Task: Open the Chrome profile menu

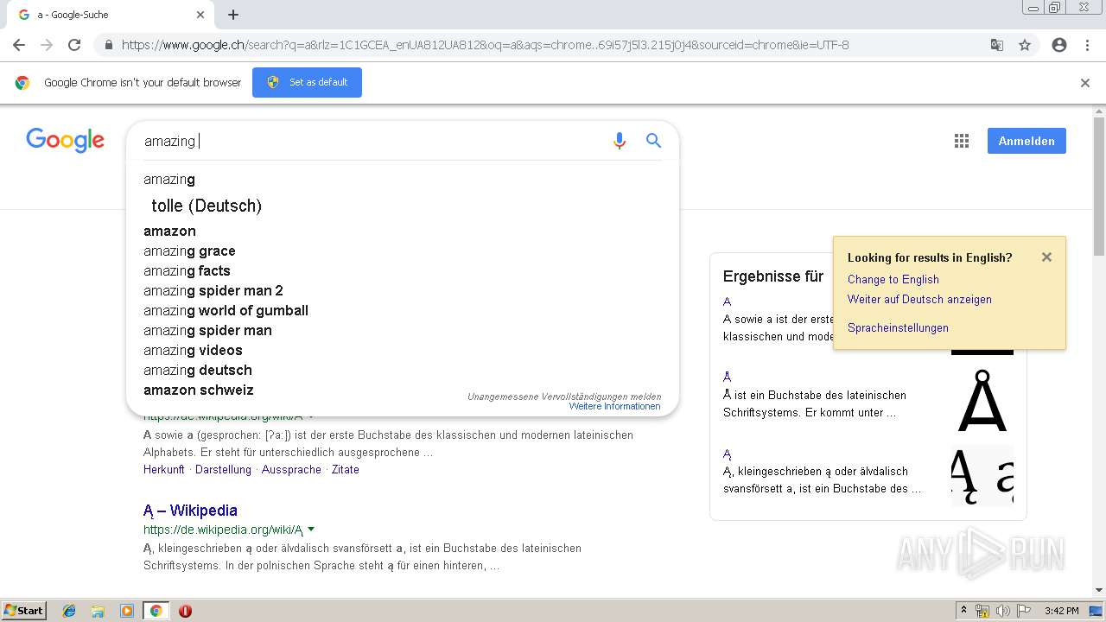Action: coord(1059,45)
